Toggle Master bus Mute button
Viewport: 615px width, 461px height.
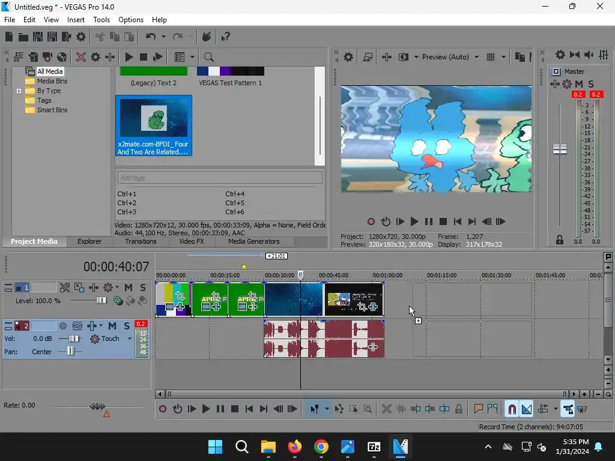pyautogui.click(x=579, y=84)
